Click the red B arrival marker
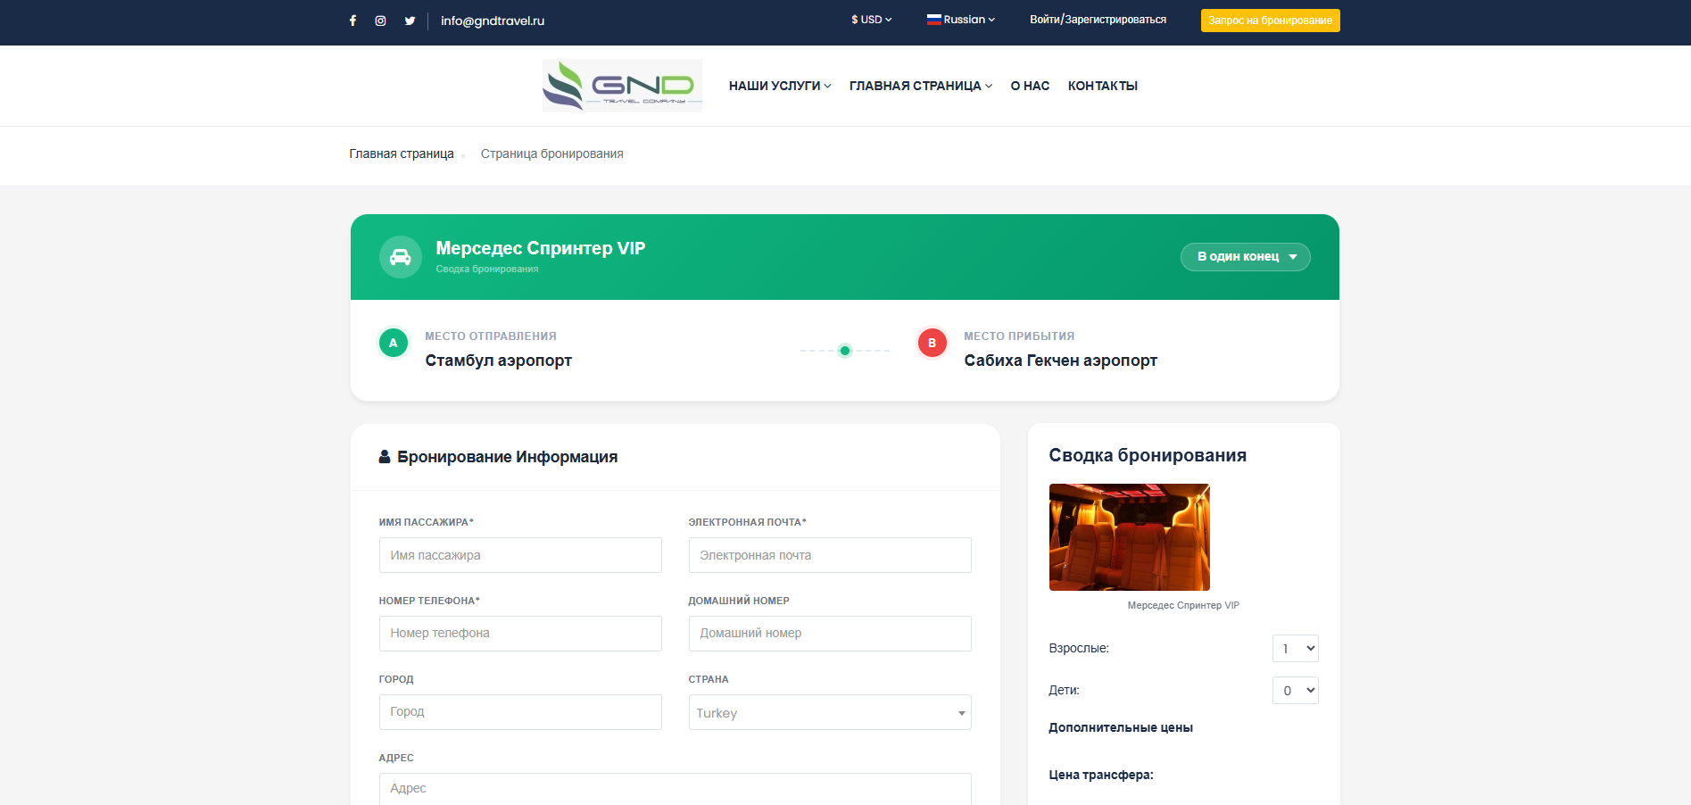 [933, 343]
